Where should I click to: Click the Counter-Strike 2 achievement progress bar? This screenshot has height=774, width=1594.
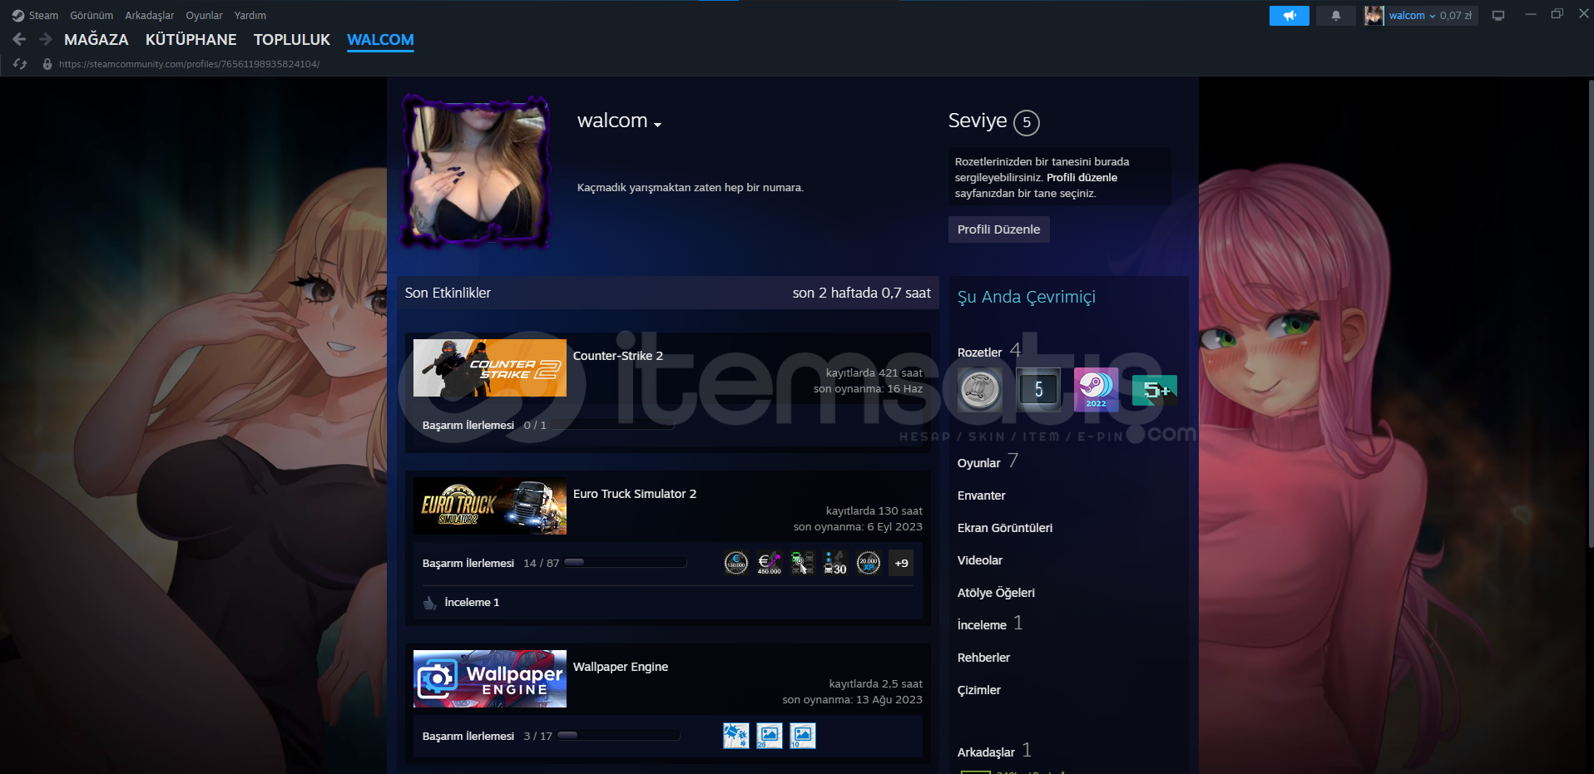tap(612, 426)
